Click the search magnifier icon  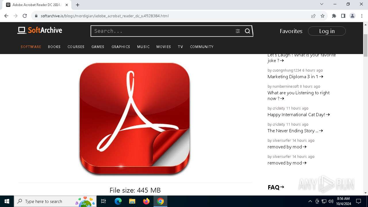248,31
